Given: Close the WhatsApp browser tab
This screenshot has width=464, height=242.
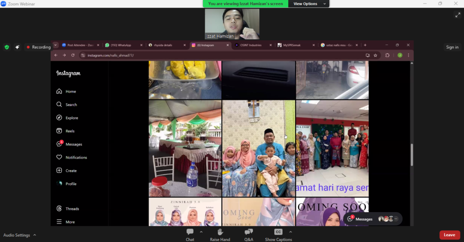Looking at the screenshot, I should [141, 45].
